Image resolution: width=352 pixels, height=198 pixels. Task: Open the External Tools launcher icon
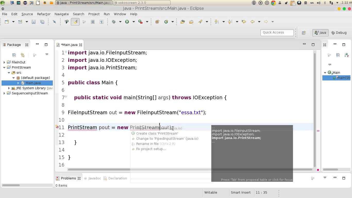click(x=140, y=22)
